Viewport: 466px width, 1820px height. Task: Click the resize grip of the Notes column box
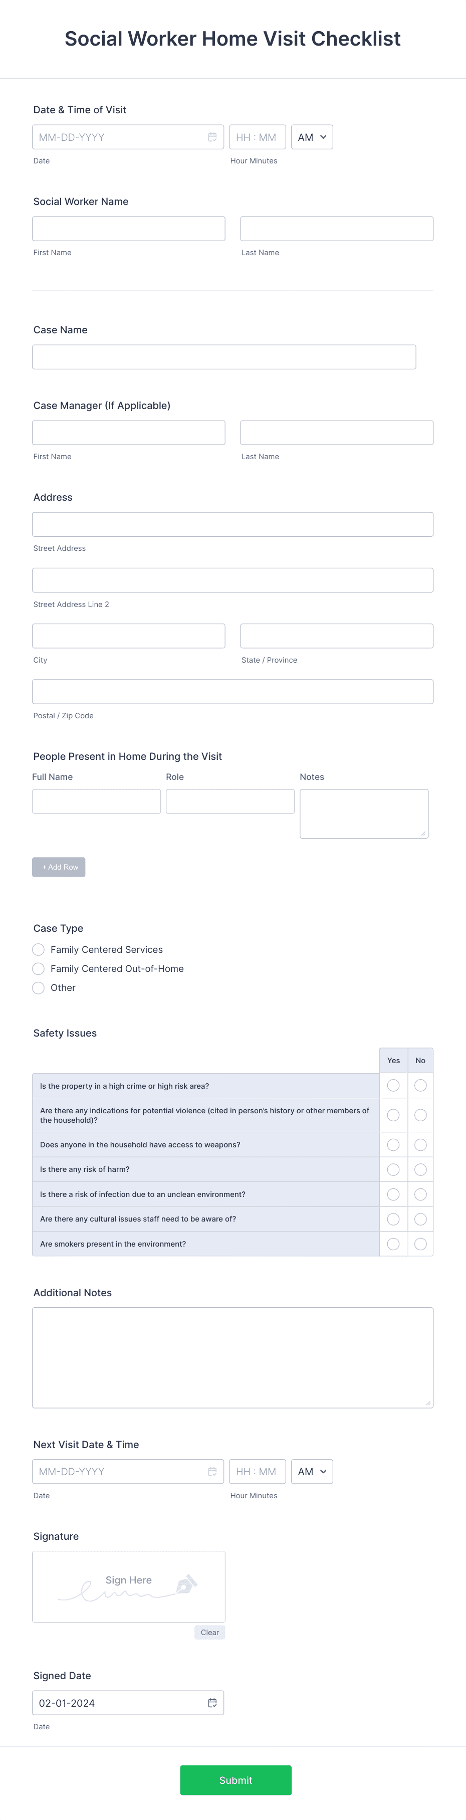[424, 835]
